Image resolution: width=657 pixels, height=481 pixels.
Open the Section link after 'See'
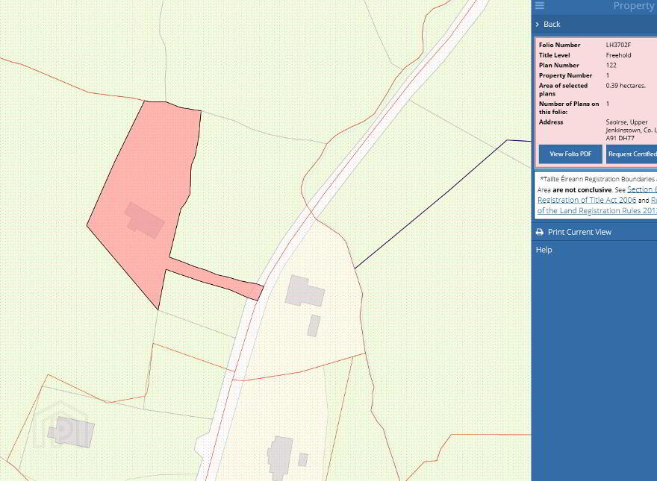642,189
